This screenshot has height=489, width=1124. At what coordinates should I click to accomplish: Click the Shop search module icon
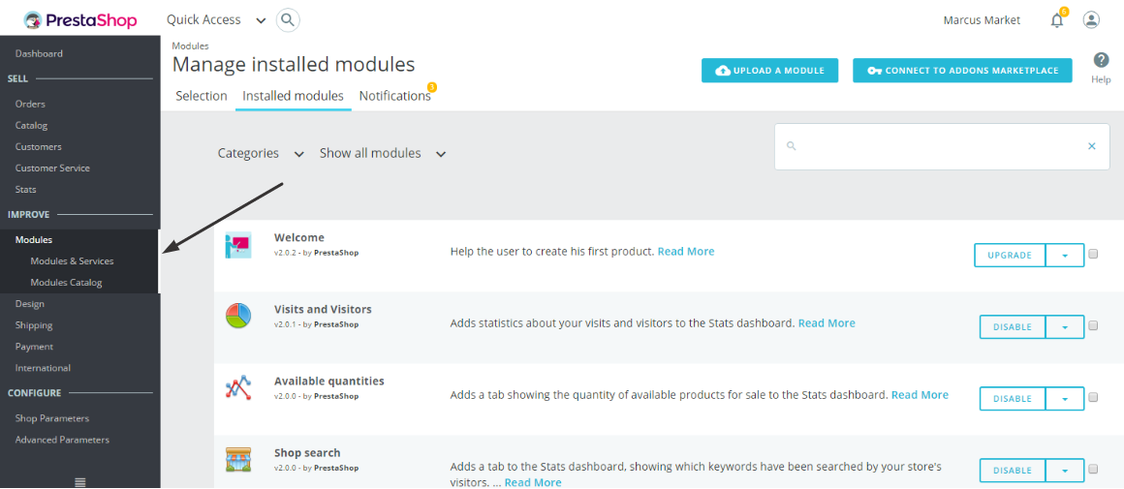click(237, 460)
